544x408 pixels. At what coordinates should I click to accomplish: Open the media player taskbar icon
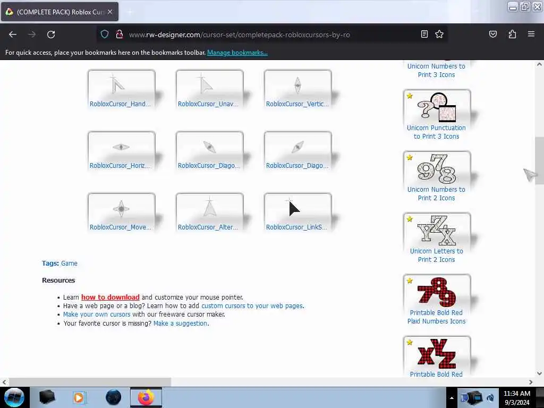point(80,397)
